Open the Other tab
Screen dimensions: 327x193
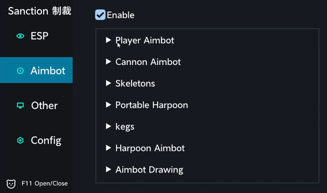point(44,106)
